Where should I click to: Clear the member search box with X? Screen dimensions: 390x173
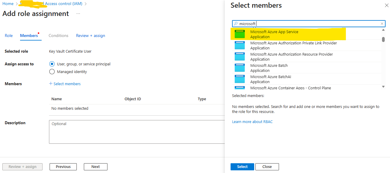[382, 24]
